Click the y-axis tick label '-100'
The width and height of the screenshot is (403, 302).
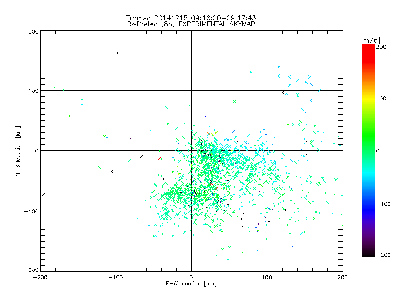click(31, 211)
